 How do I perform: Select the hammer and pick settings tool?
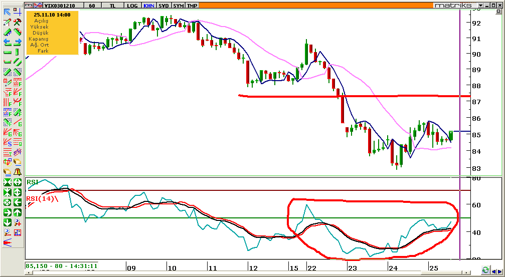[x=17, y=22]
